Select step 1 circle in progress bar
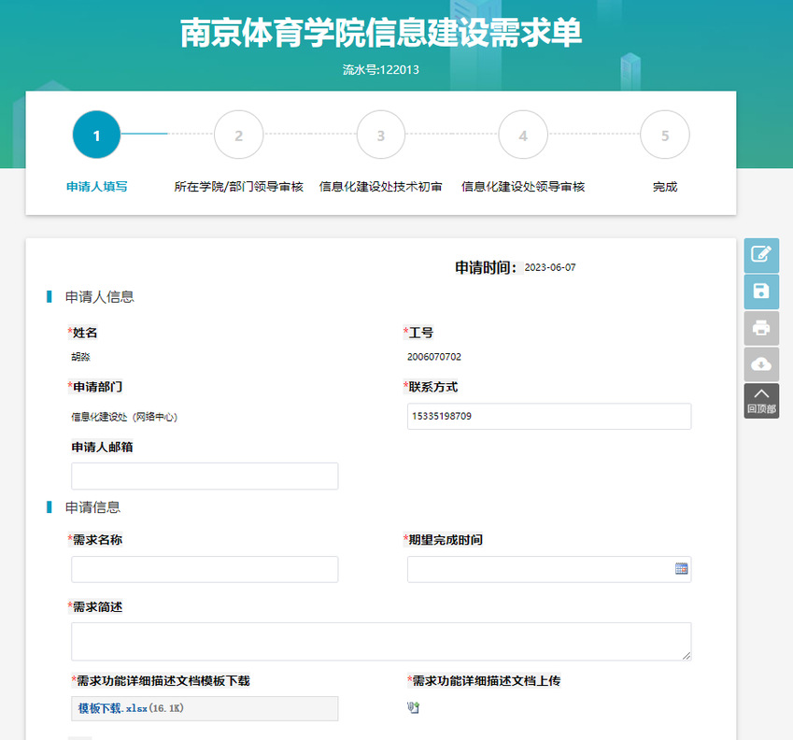 [x=96, y=135]
